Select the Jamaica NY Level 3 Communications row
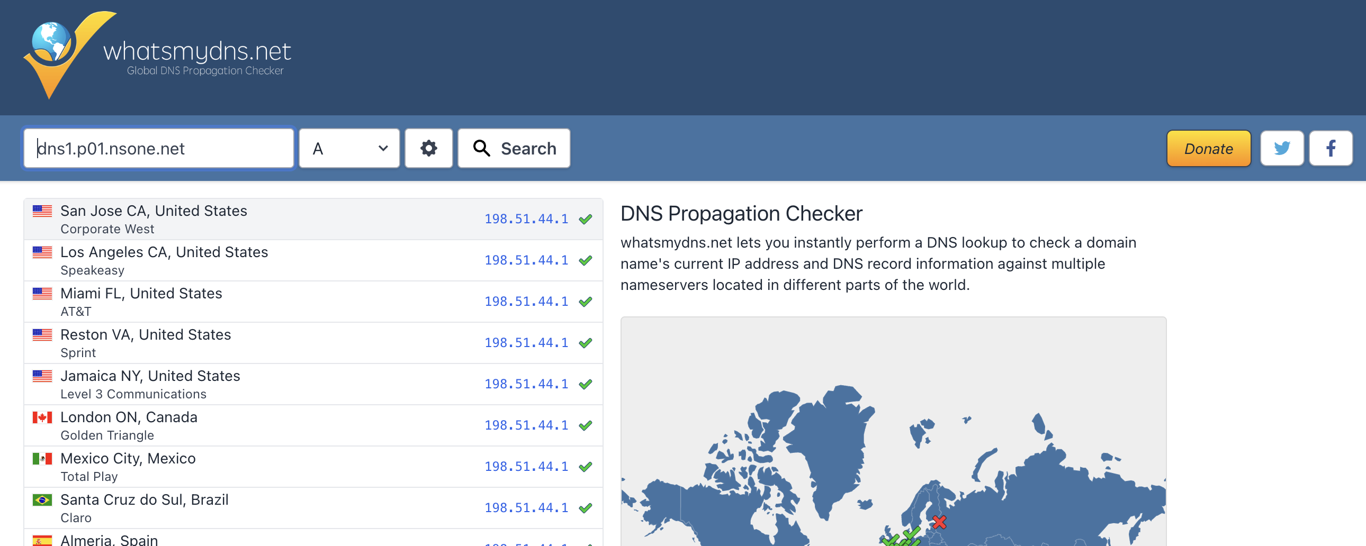 (313, 384)
